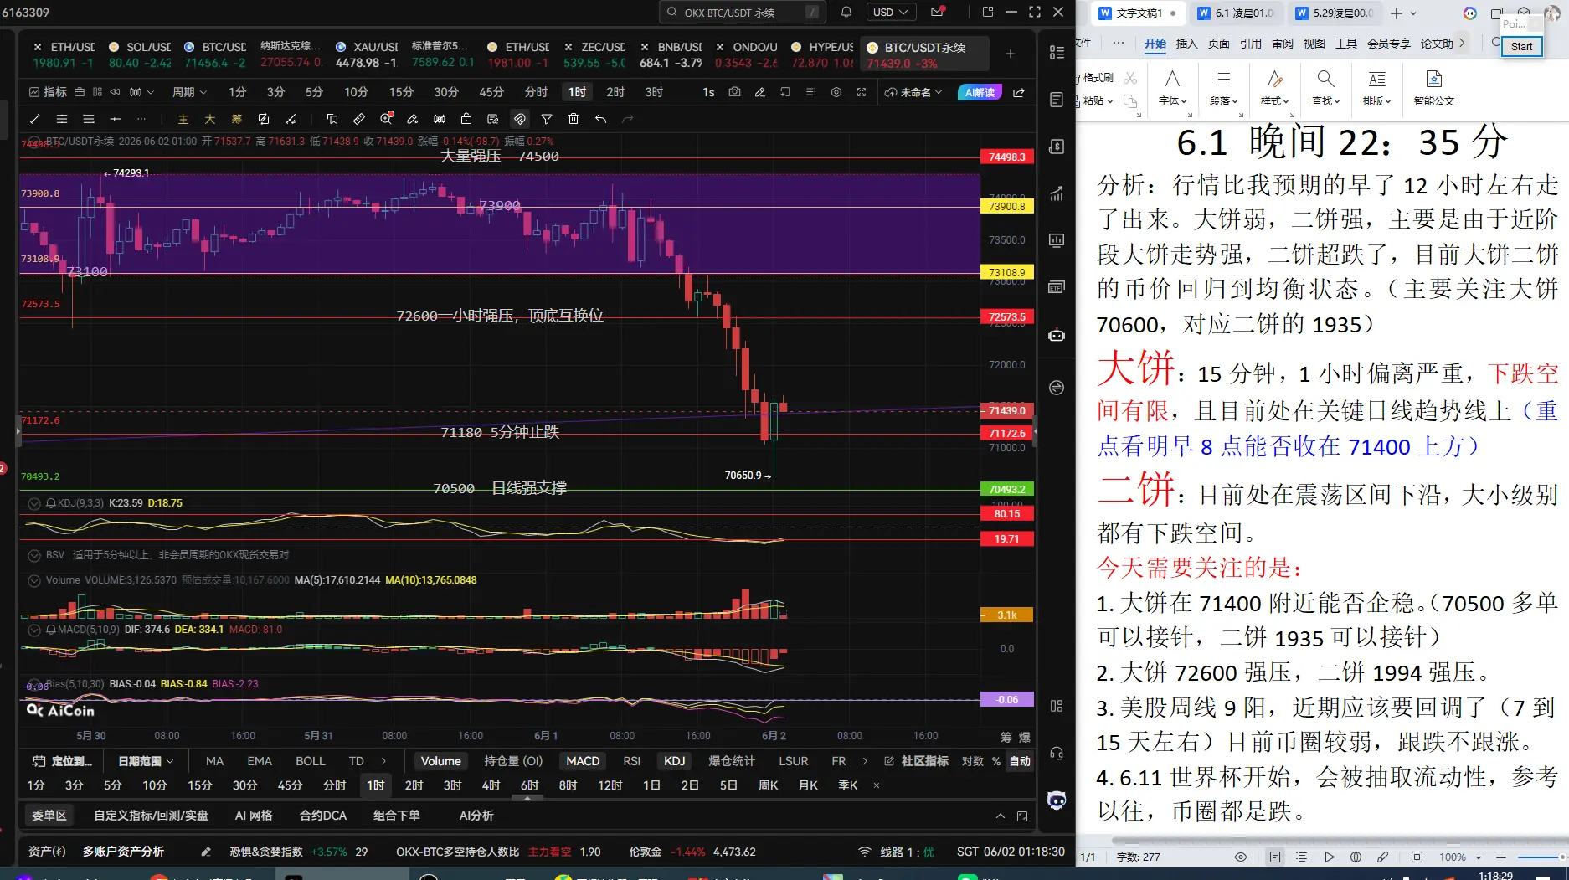Select the 4时 interval in bottom row
Image resolution: width=1569 pixels, height=880 pixels.
click(x=491, y=785)
